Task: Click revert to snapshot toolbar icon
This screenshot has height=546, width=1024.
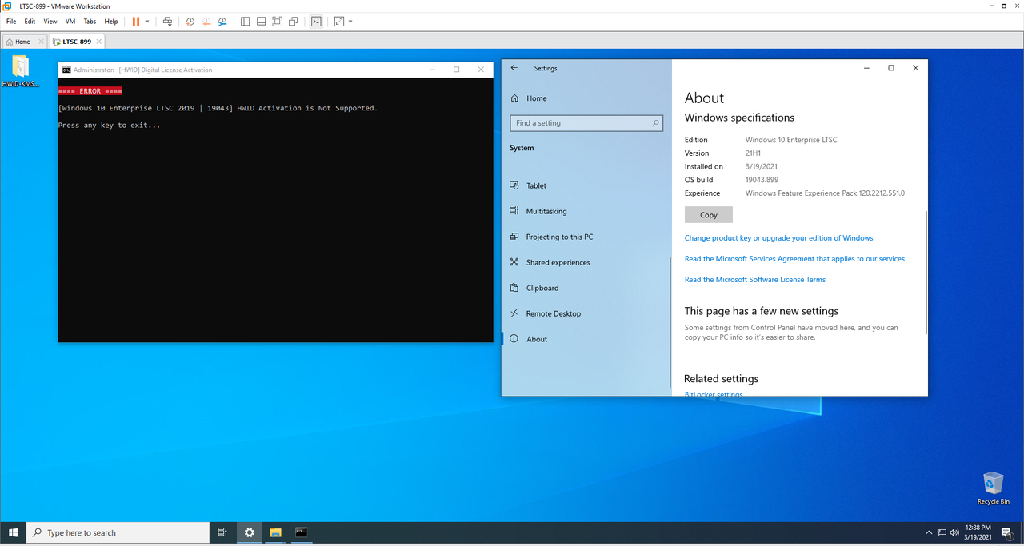Action: (x=206, y=22)
